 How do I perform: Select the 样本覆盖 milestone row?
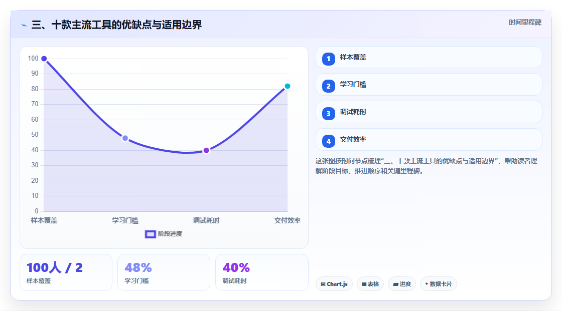[429, 57]
